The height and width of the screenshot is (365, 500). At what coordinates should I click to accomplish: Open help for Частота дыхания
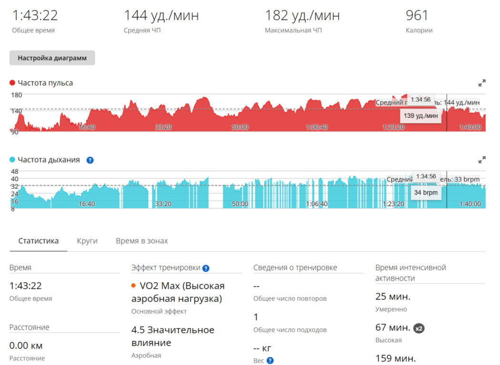(x=90, y=160)
